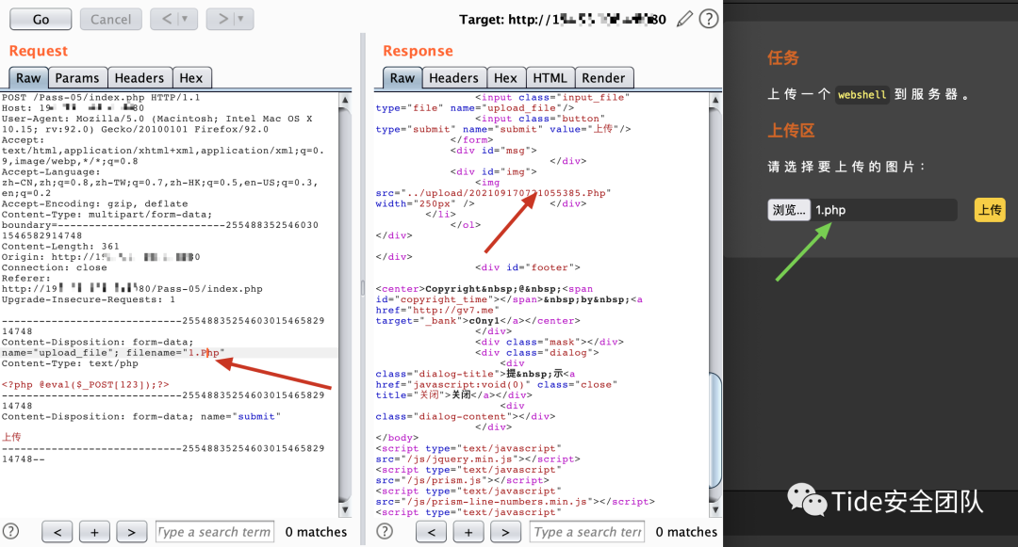The height and width of the screenshot is (547, 1018).
Task: Click response pane scroll up arrow
Action: point(714,101)
